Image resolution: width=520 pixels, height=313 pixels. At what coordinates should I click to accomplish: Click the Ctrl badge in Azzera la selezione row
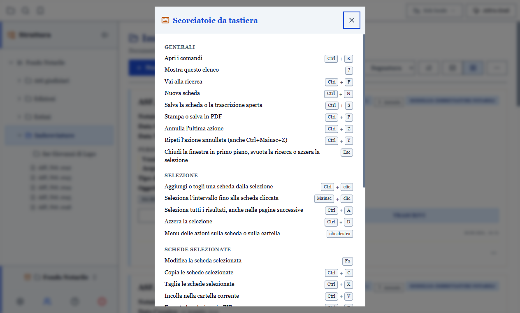pos(331,222)
